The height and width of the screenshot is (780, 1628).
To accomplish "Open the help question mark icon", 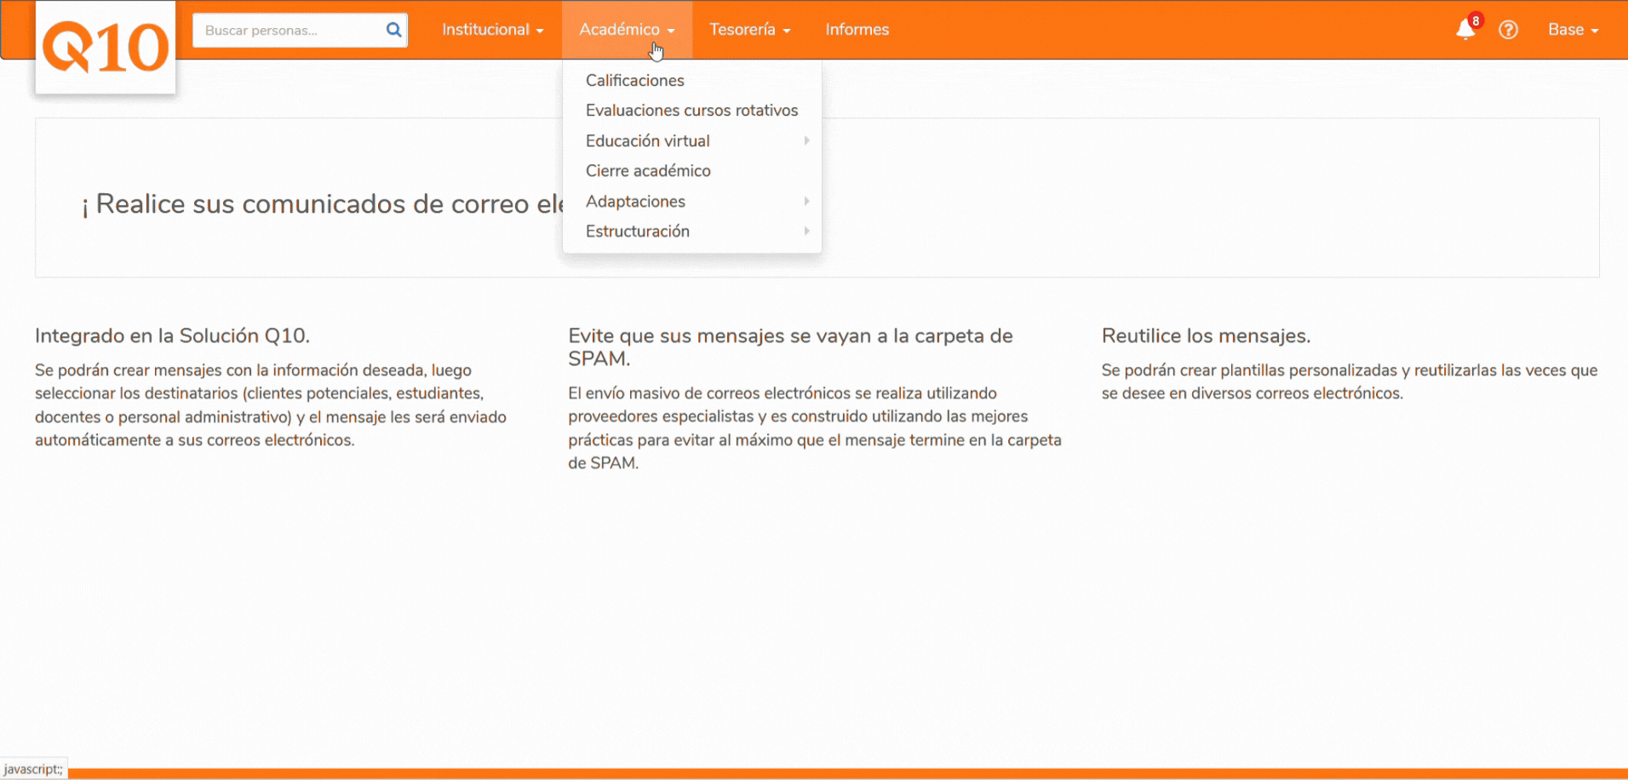I will [x=1508, y=30].
